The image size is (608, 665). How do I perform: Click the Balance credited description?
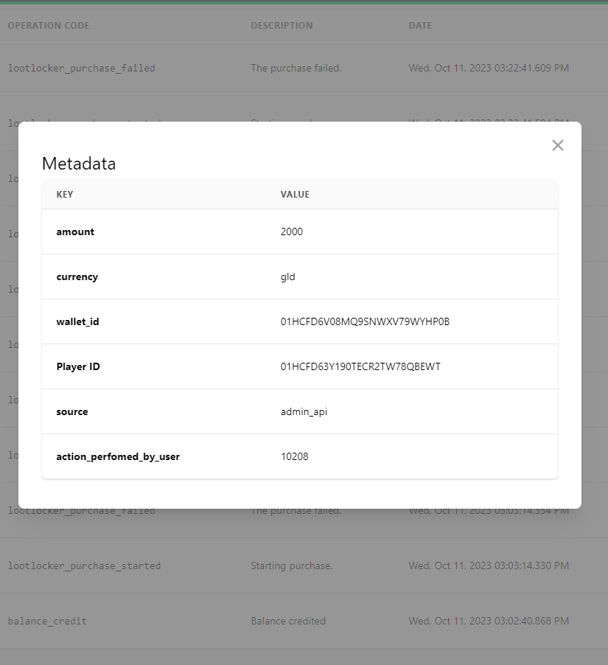tap(288, 621)
